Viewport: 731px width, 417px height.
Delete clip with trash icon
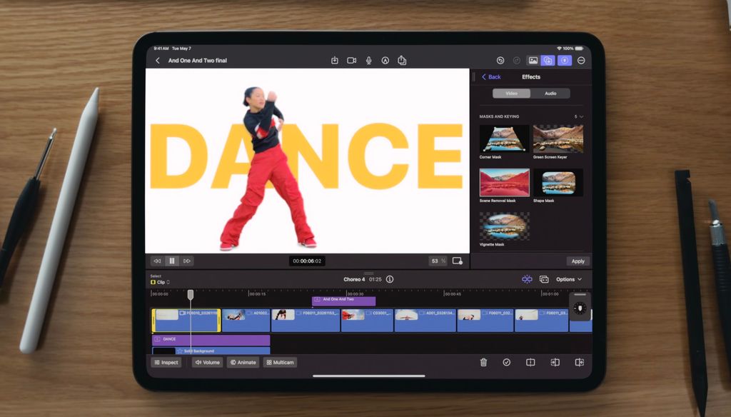pyautogui.click(x=483, y=363)
